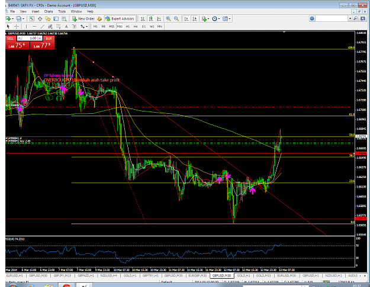Open the Profiles icon

18,18
